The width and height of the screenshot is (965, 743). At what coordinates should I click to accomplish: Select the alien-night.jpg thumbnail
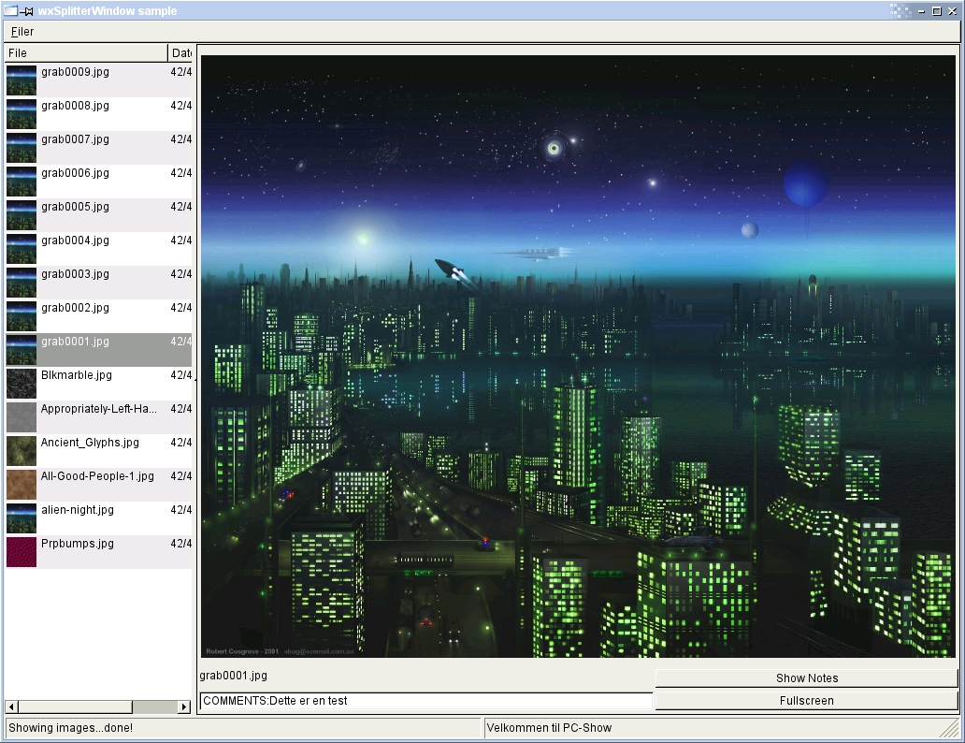click(x=21, y=517)
